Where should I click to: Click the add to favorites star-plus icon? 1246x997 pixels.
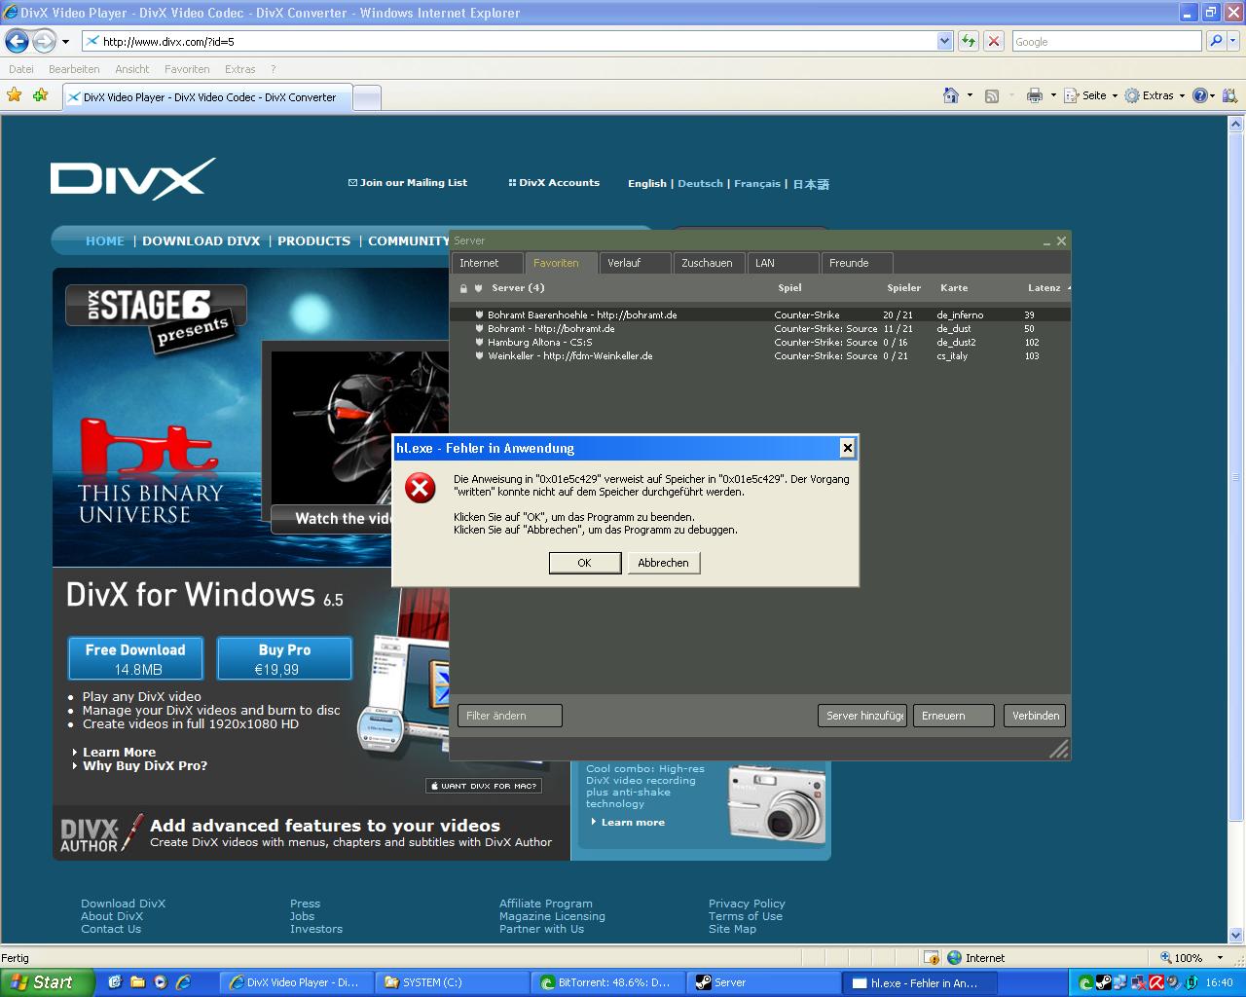[x=40, y=95]
